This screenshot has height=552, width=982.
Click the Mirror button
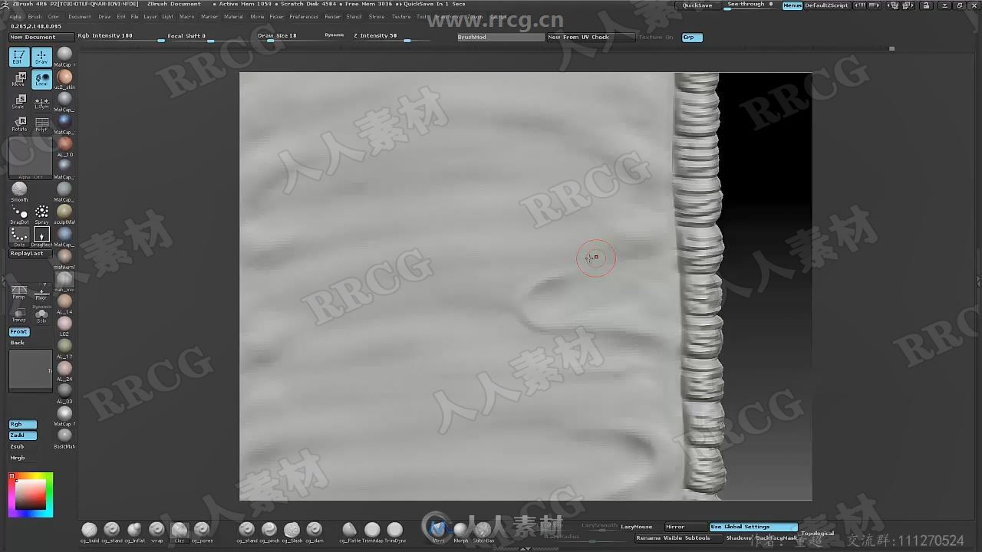pos(686,527)
